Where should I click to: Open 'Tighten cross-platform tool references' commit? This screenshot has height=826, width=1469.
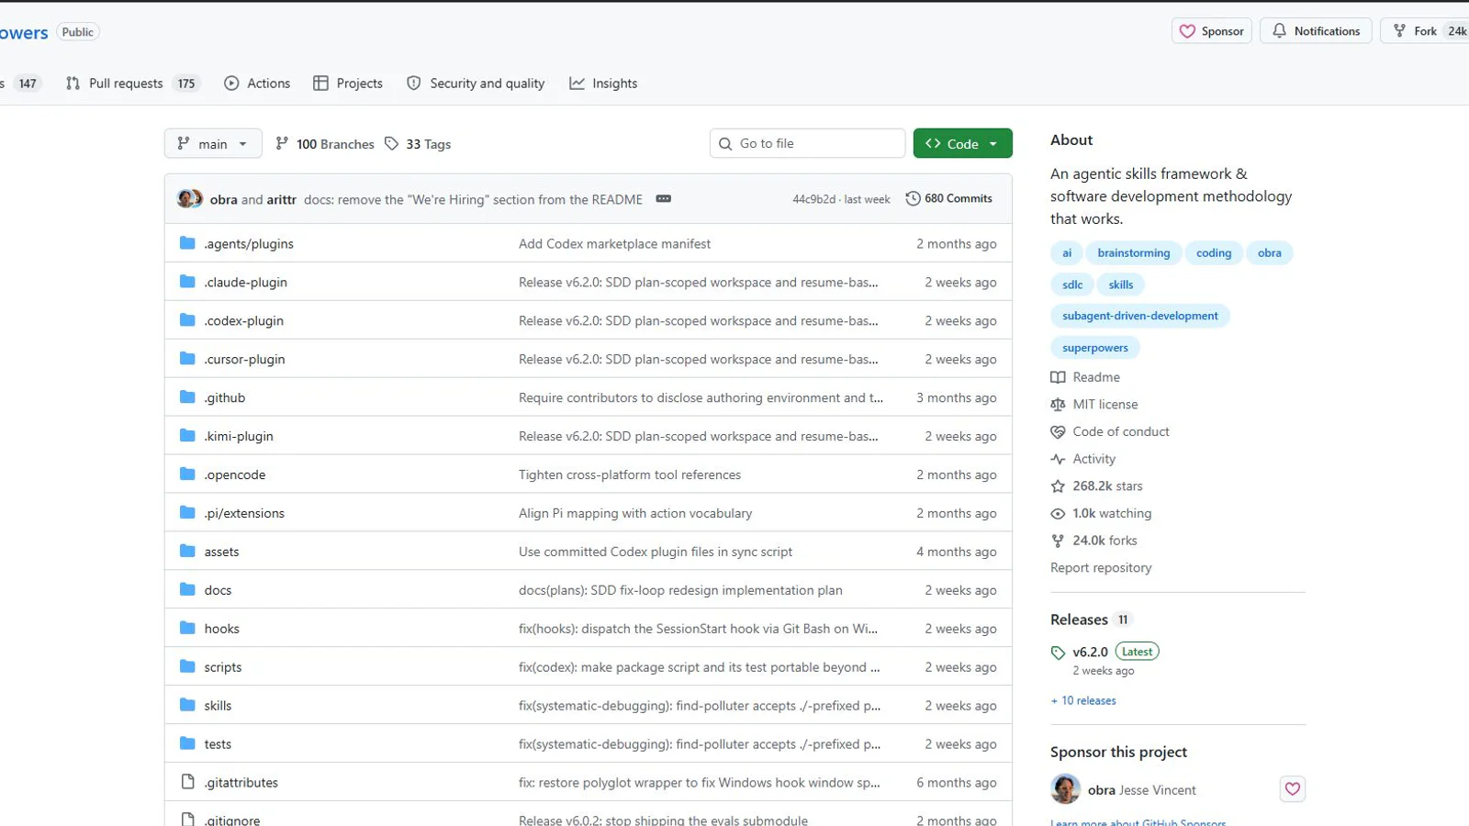[630, 474]
